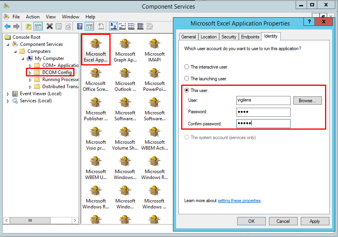Click the blue Back arrow in toolbar

click(7, 27)
